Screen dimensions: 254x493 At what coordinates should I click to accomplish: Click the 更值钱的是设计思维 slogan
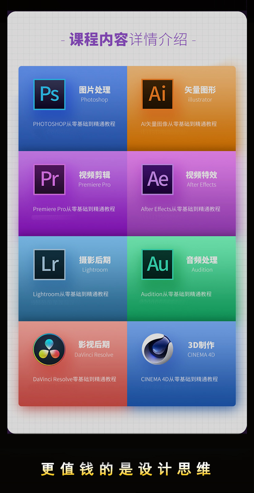pyautogui.click(x=126, y=469)
